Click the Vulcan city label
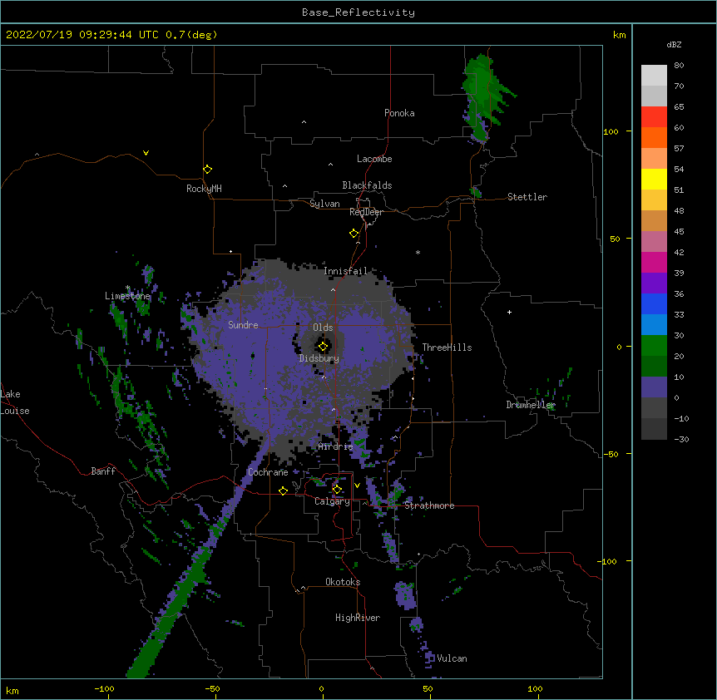 452,658
